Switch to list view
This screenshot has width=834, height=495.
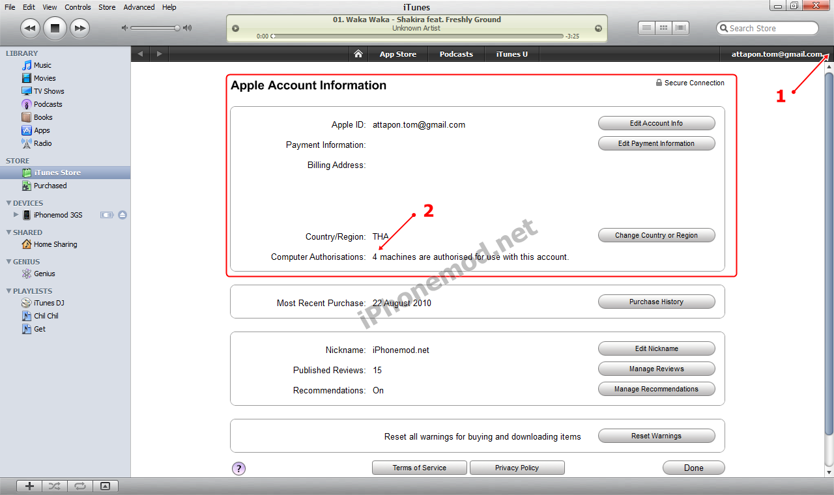646,28
